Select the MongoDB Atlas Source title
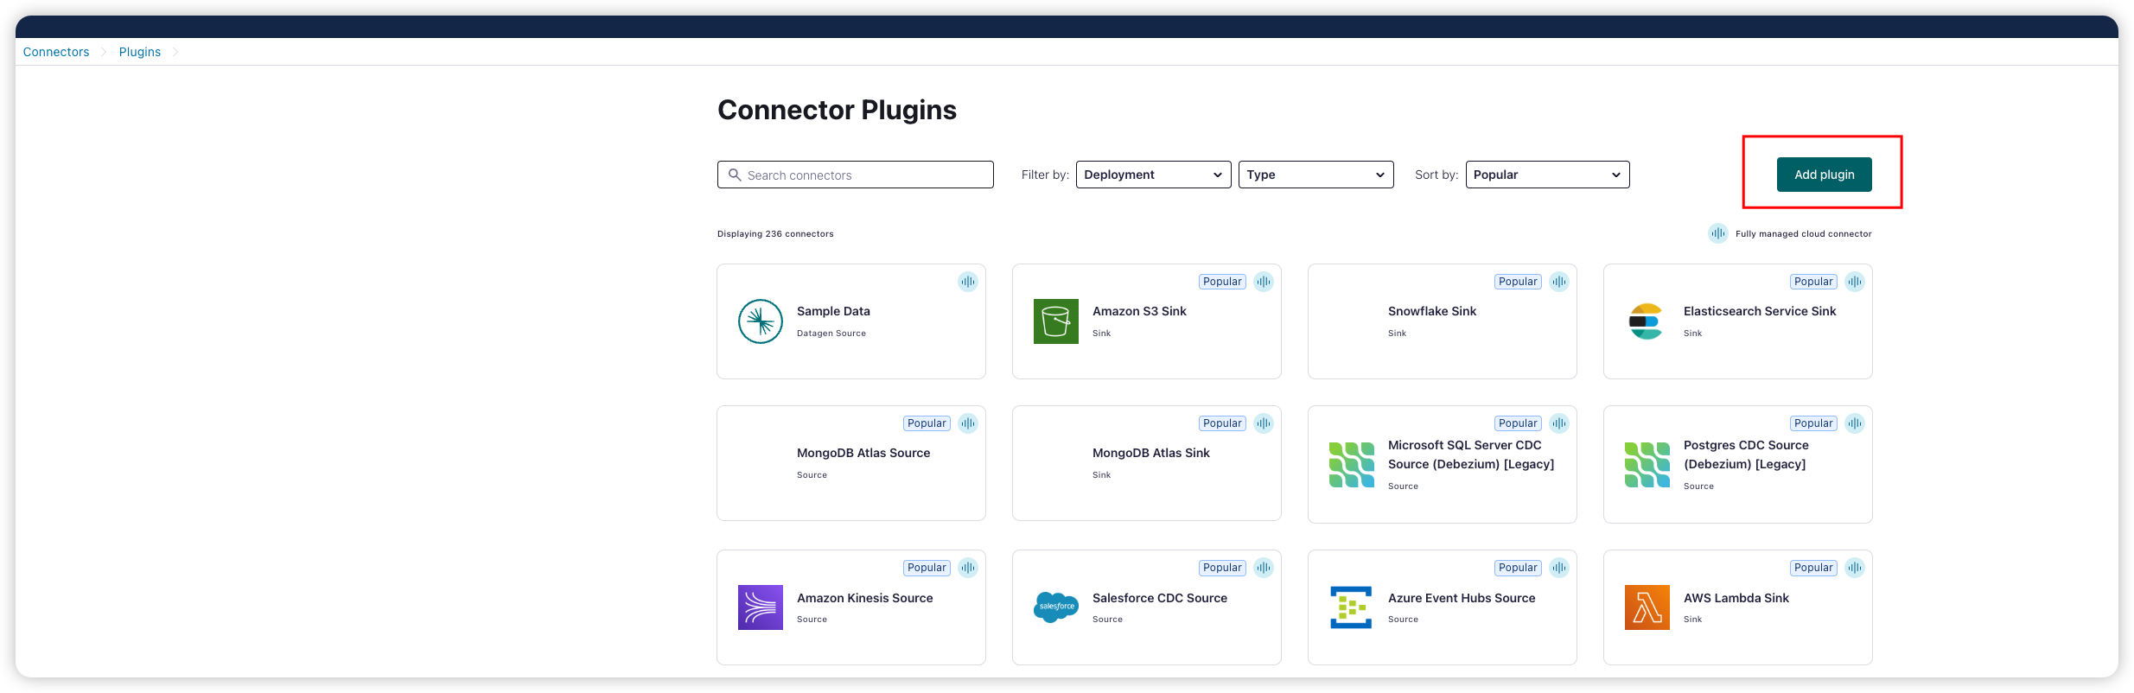This screenshot has width=2134, height=693. point(863,453)
